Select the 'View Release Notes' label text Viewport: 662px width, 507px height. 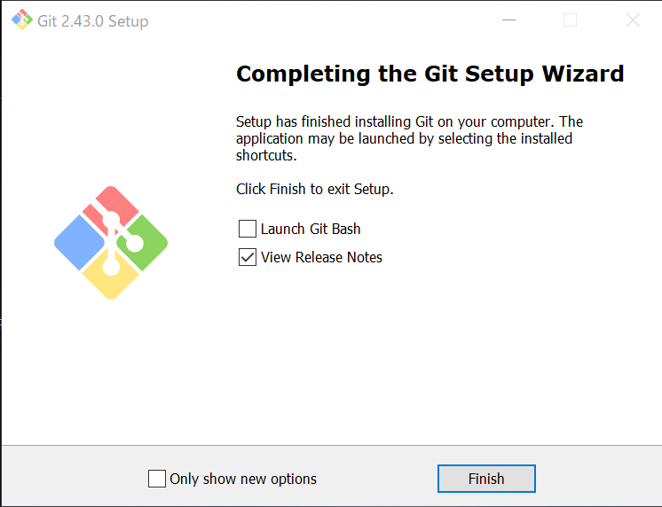(321, 257)
